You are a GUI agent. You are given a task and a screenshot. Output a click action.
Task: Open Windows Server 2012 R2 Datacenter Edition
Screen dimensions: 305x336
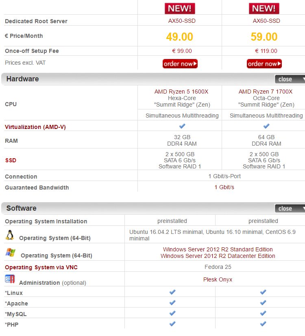218,256
